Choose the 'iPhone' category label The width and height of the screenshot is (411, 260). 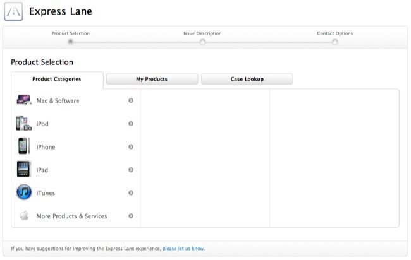click(46, 147)
